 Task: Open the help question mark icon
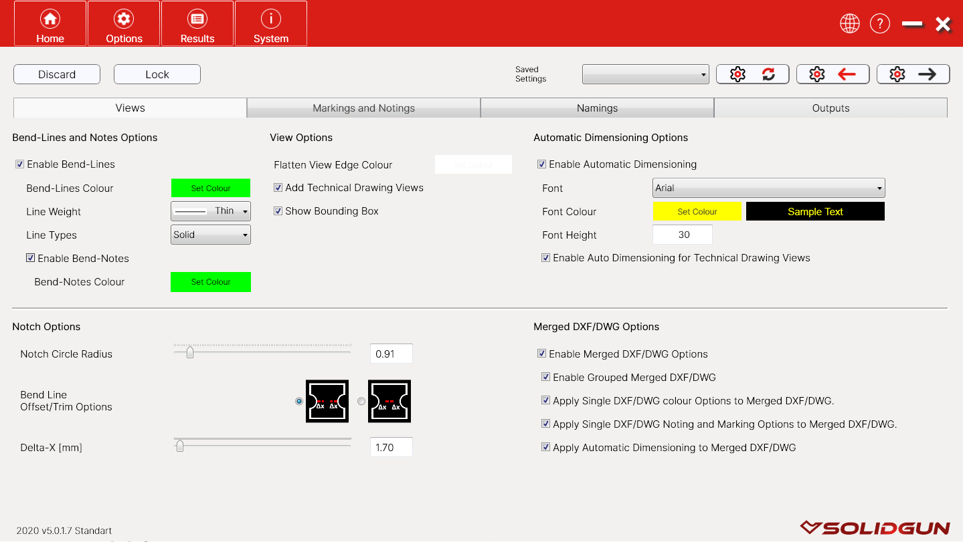click(x=879, y=24)
